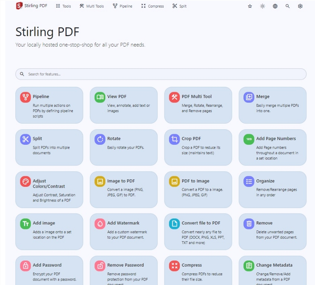Image resolution: width=315 pixels, height=285 pixels.
Task: Open the Convert file to PDF title
Action: [201, 223]
